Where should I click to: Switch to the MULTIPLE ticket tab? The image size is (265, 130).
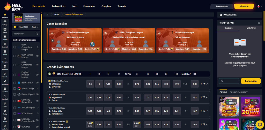click(251, 28)
